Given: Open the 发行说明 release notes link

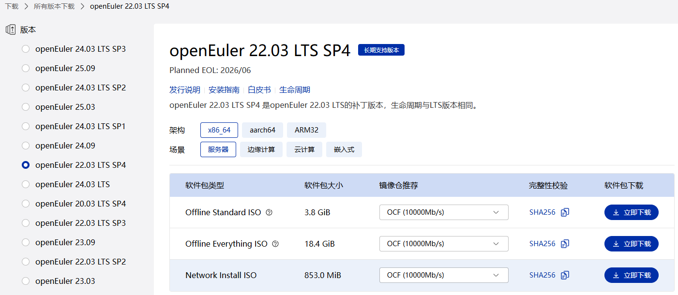Looking at the screenshot, I should [184, 90].
